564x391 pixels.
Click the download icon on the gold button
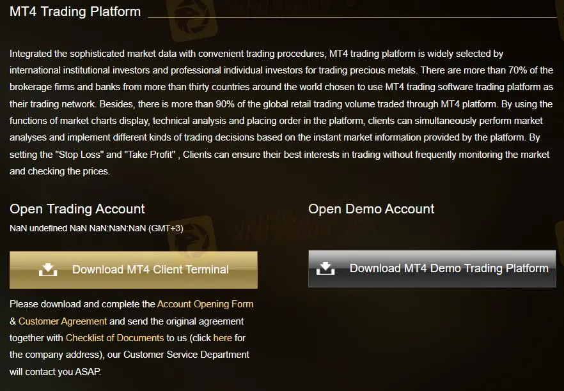pyautogui.click(x=48, y=270)
